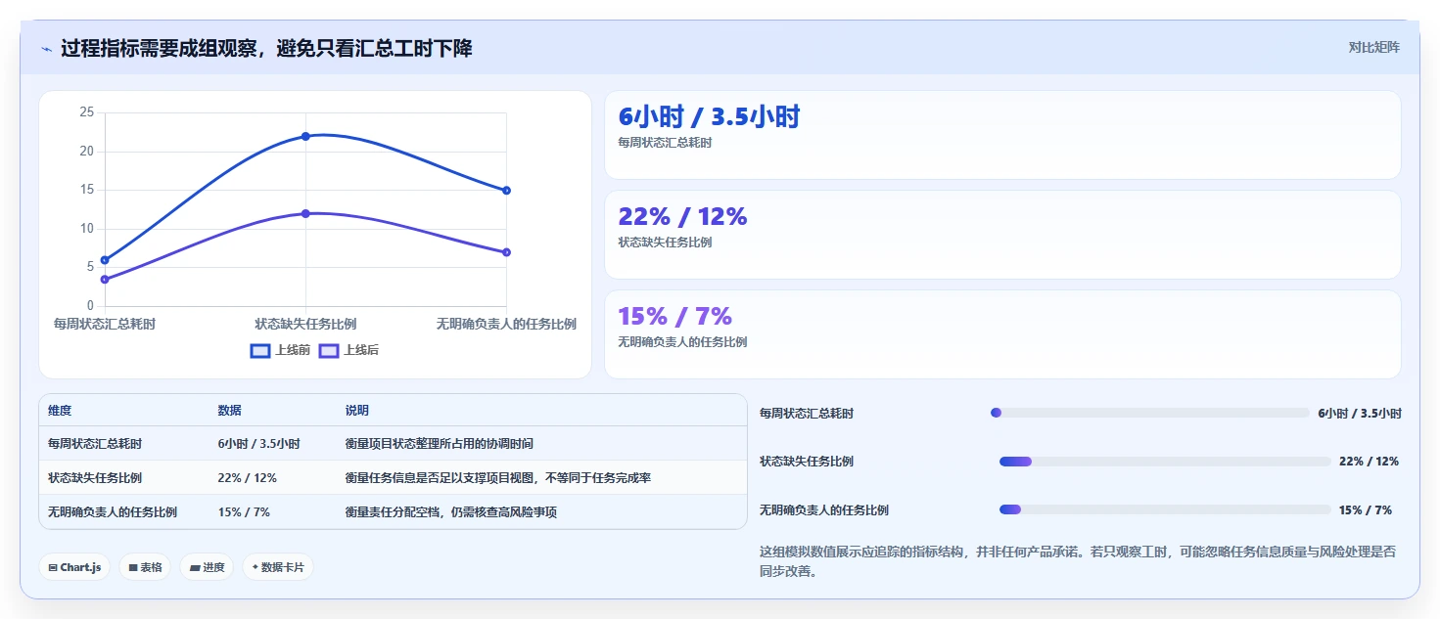1440x619 pixels.
Task: Click table cell 22% / 12%
Action: click(247, 478)
